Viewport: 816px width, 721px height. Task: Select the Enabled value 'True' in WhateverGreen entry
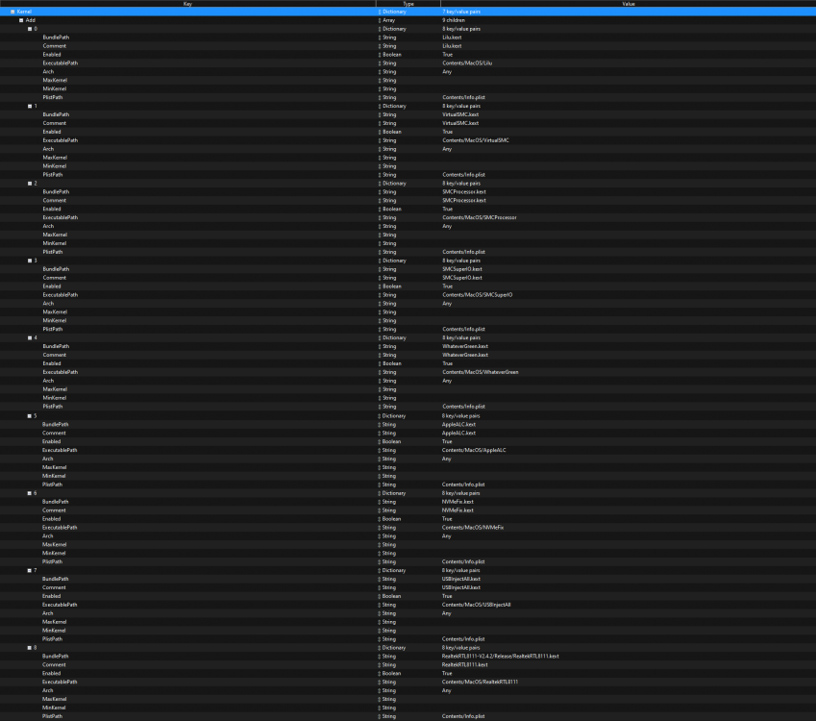coord(448,364)
